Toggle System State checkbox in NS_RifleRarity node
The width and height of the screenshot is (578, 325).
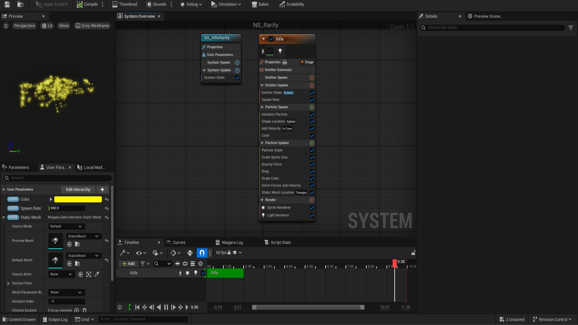[x=237, y=78]
